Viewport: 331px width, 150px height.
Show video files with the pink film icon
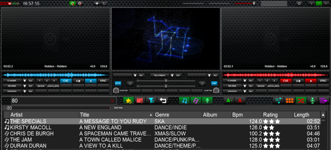point(196,101)
